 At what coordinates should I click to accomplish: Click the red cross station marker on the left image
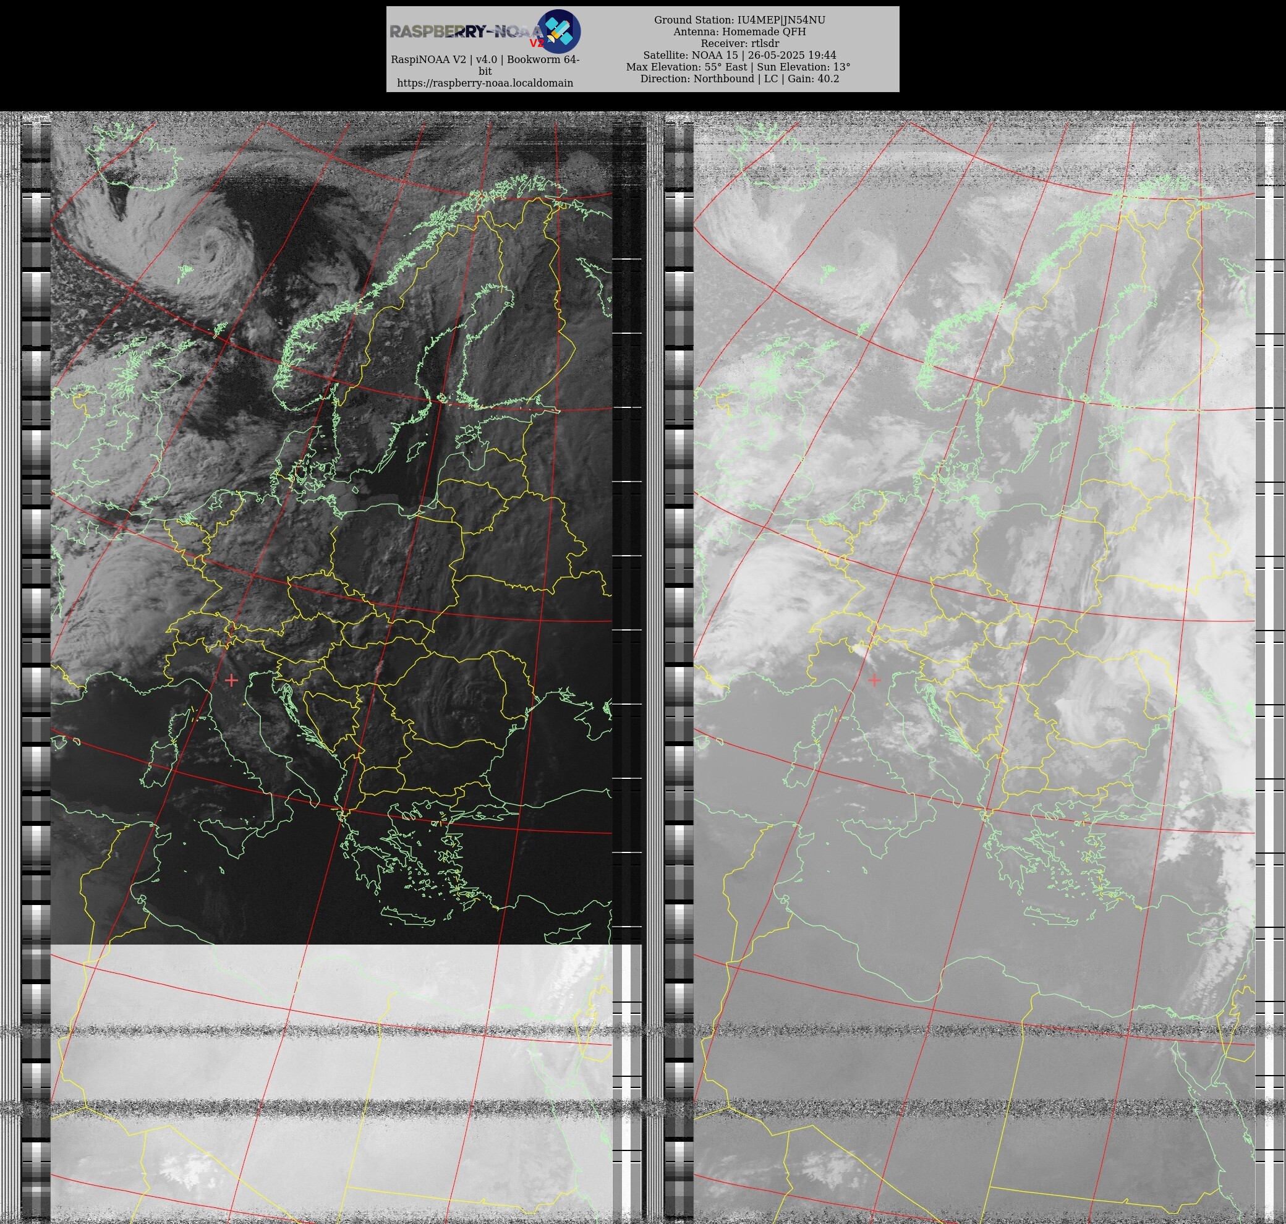231,681
